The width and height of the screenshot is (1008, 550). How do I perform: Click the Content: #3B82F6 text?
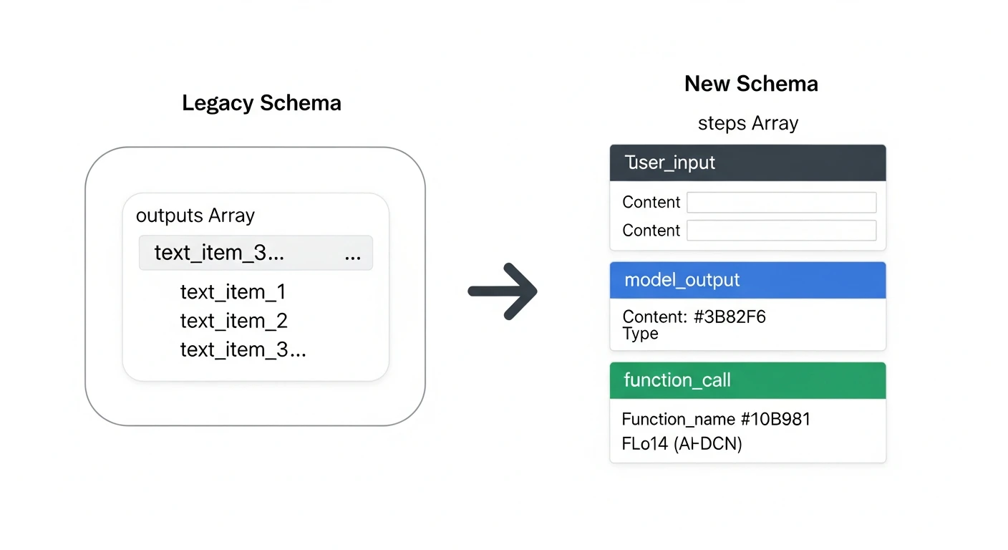694,317
